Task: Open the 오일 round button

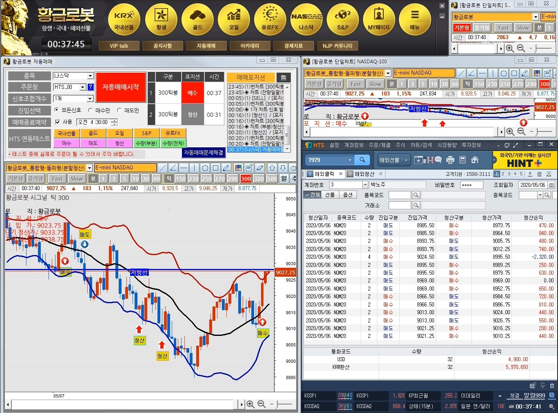Action: (x=234, y=19)
